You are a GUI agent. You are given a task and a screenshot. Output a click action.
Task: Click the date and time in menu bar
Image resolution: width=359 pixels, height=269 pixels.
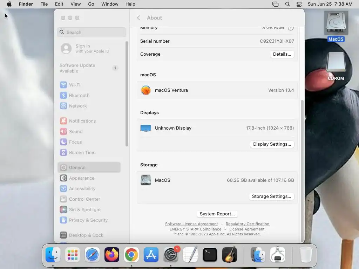[x=330, y=4]
